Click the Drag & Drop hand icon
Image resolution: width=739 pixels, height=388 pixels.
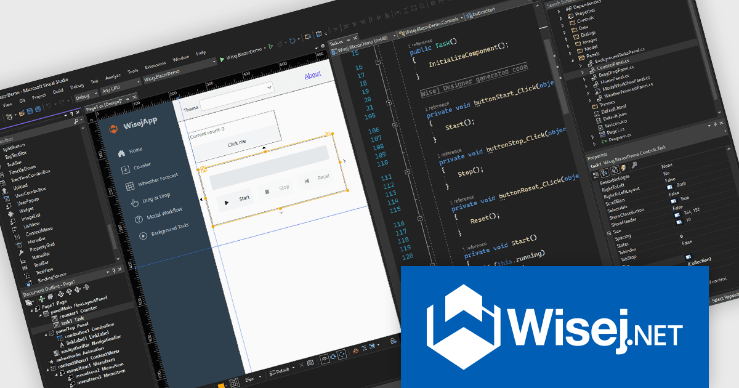135,202
